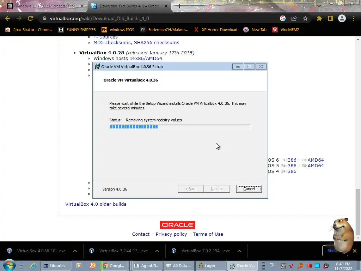Click the VirtualBox setup dialog title icon
Viewport: 361px width, 271px height.
(x=97, y=67)
